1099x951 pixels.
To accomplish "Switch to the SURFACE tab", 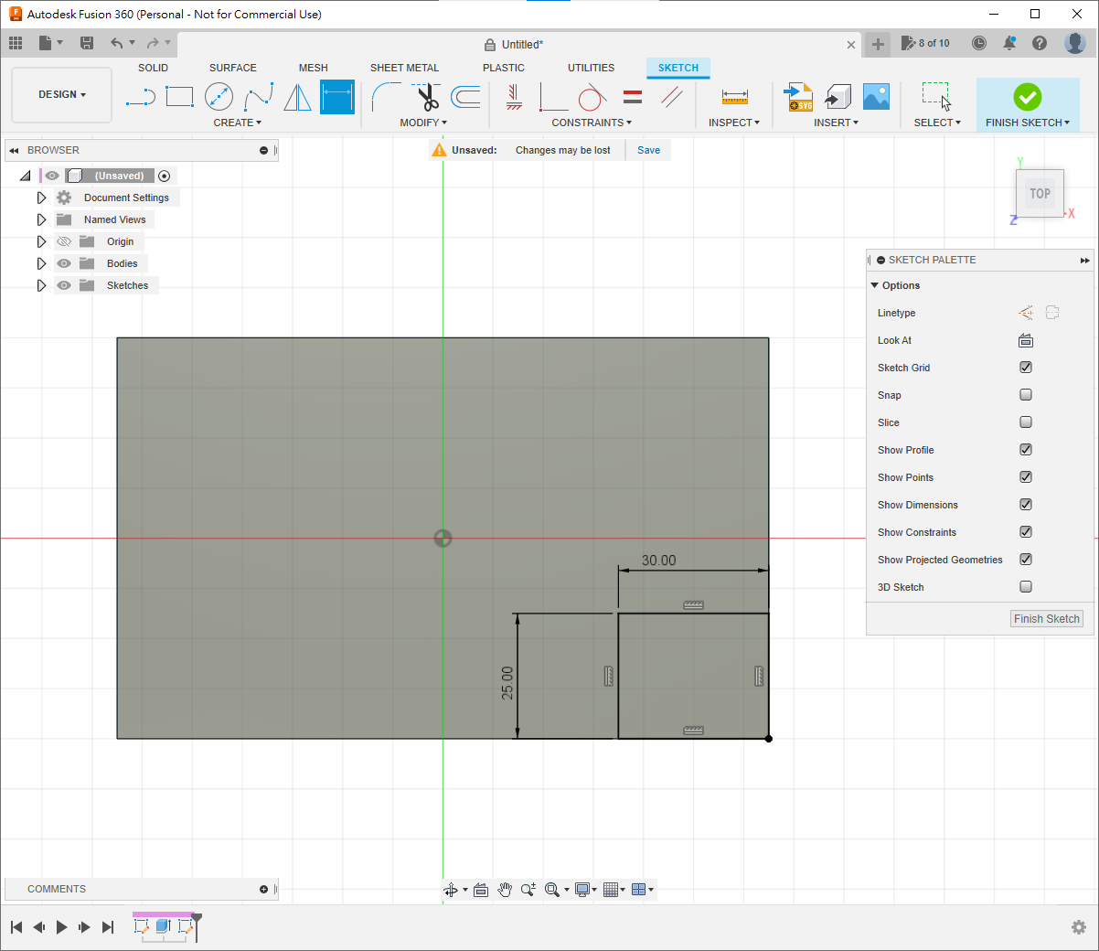I will click(232, 68).
